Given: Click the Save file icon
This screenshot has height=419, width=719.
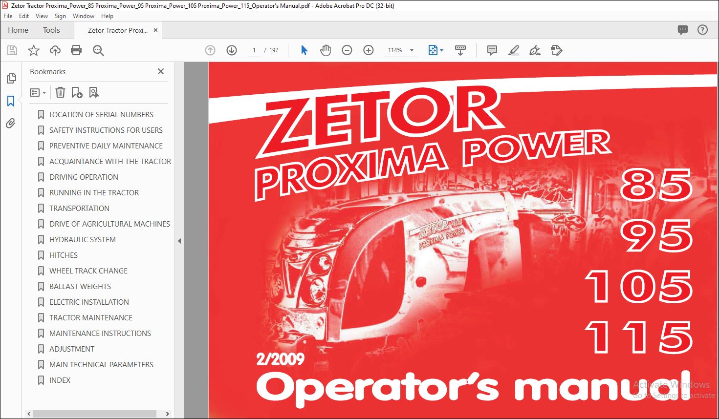Looking at the screenshot, I should point(12,50).
